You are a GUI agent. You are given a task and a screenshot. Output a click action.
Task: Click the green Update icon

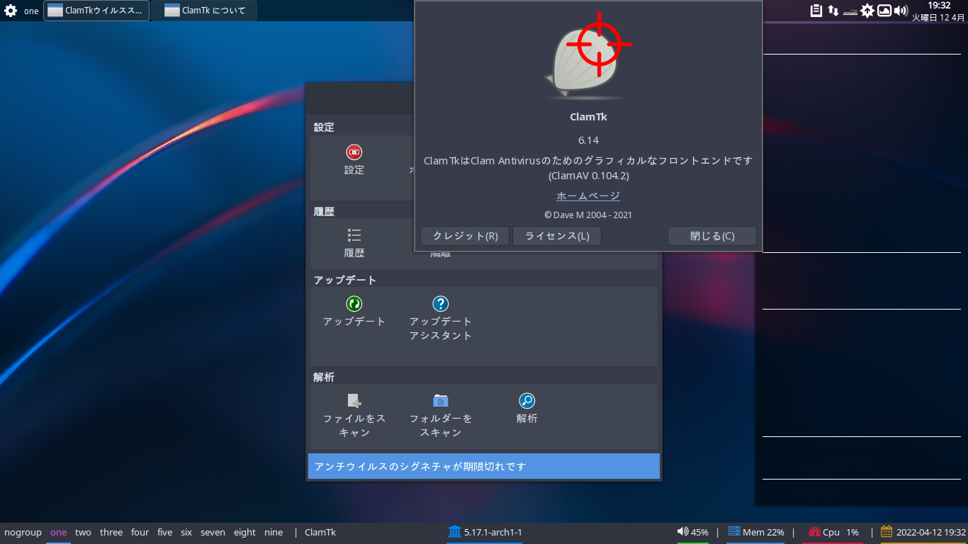pyautogui.click(x=354, y=304)
